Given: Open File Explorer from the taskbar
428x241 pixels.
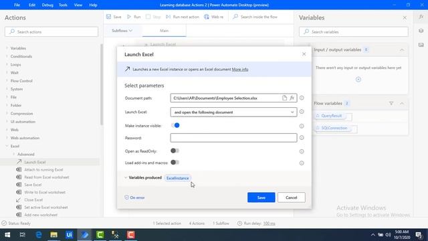Looking at the screenshot, I should (53, 235).
